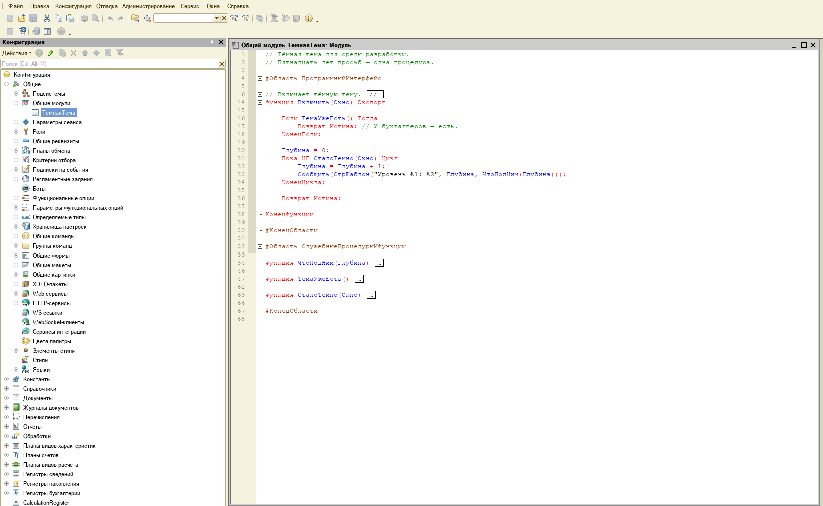The height and width of the screenshot is (506, 823).
Task: Click the magnifier Find icon
Action: point(147,18)
